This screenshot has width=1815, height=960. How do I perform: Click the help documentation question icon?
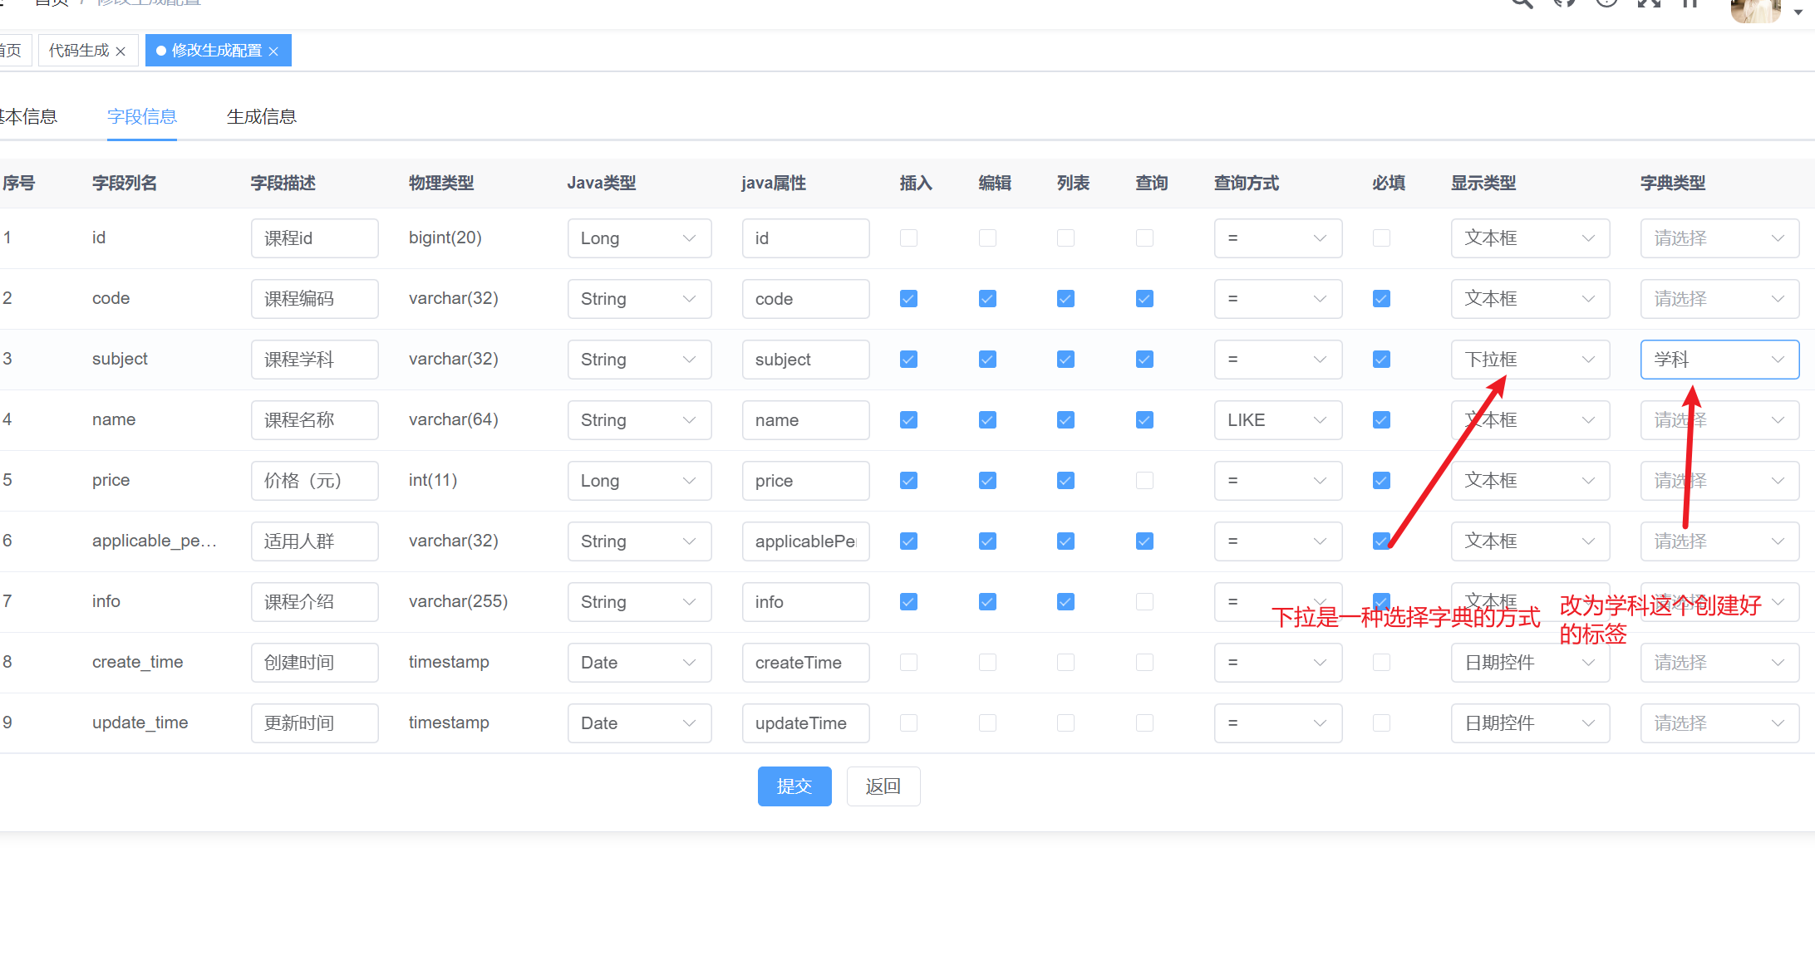coord(1606,3)
